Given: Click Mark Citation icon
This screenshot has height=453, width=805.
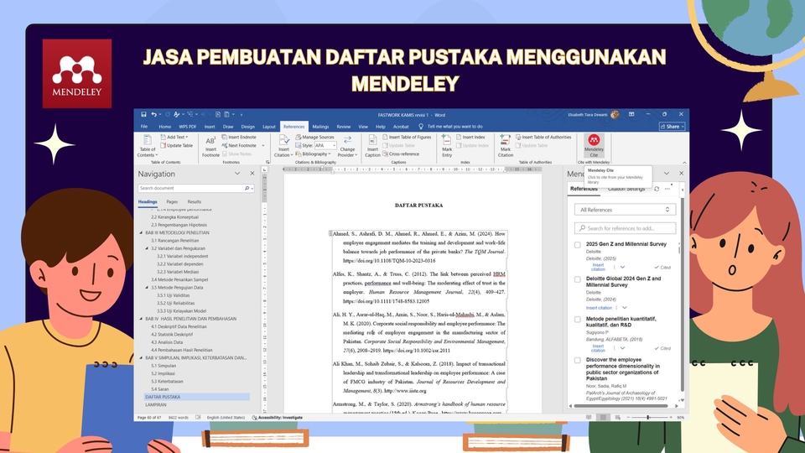Looking at the screenshot, I should pos(505,140).
